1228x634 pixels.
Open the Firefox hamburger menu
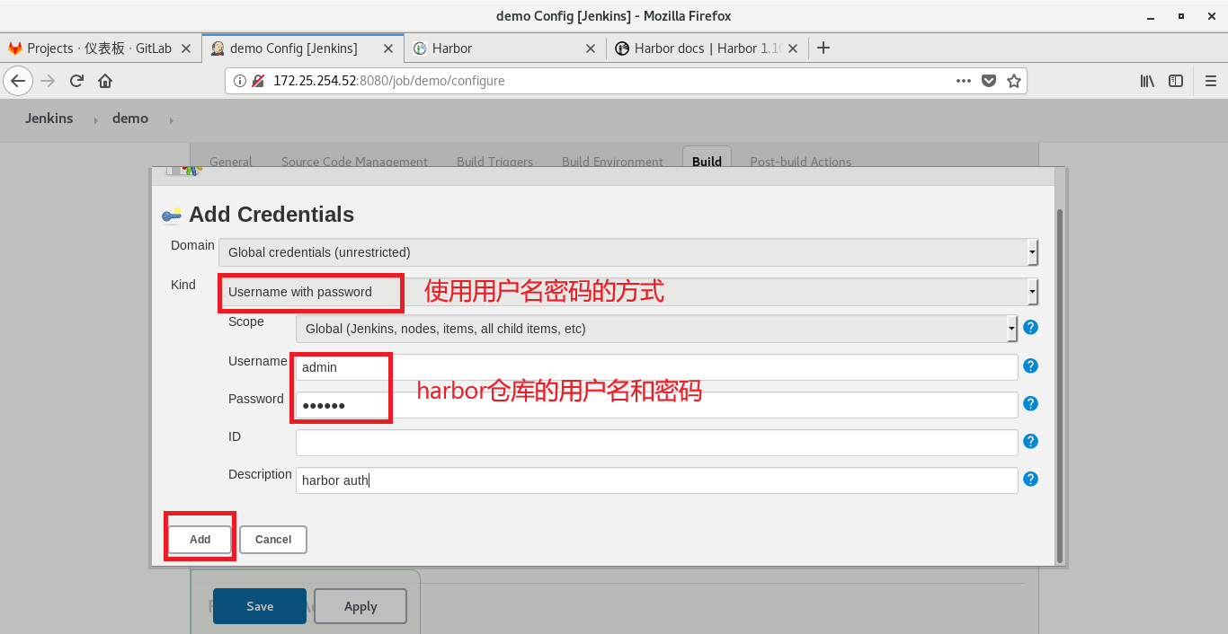pos(1210,81)
